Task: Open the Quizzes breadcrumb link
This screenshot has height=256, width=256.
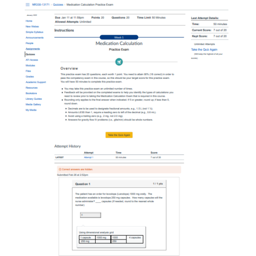Action: (x=58, y=5)
